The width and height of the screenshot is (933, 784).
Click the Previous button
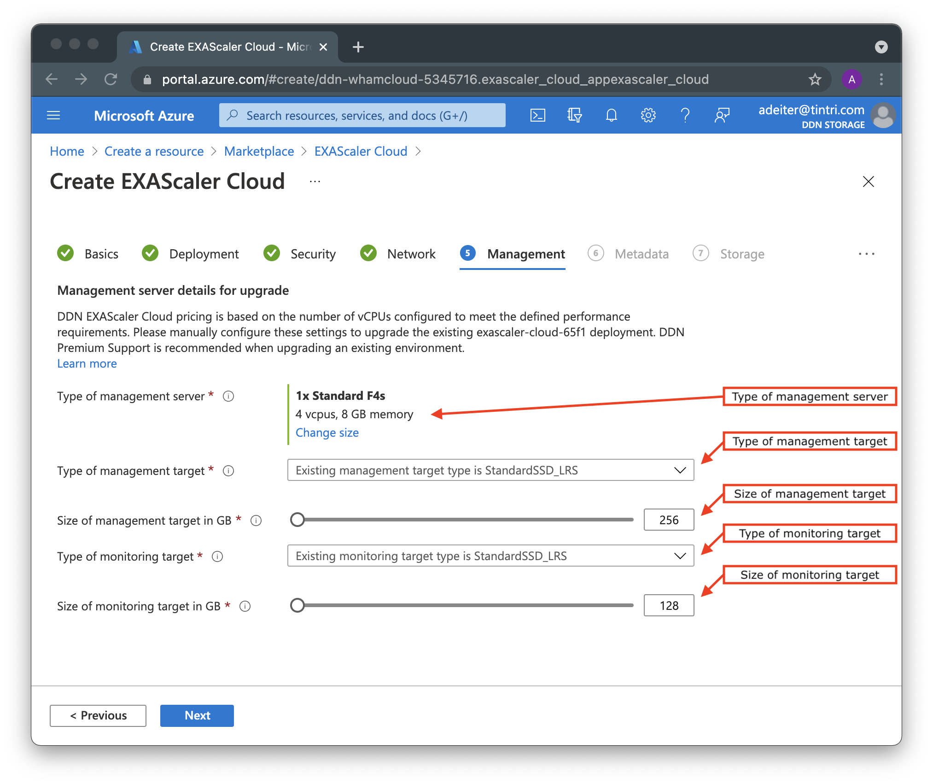pos(98,715)
